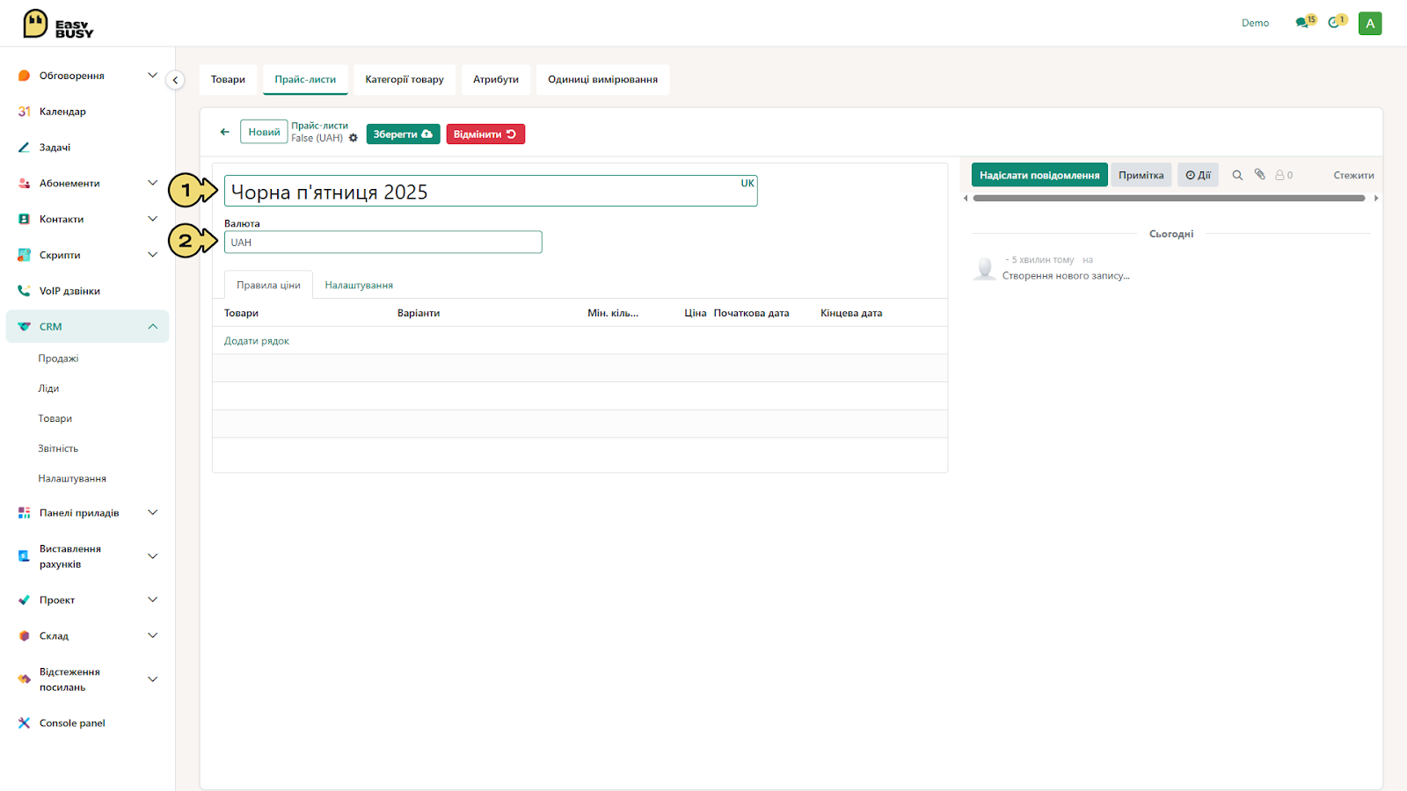The width and height of the screenshot is (1407, 791).
Task: Open the Категорії товару tab
Action: [x=405, y=79]
